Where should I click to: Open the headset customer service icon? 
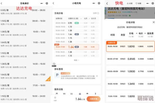[54, 64]
